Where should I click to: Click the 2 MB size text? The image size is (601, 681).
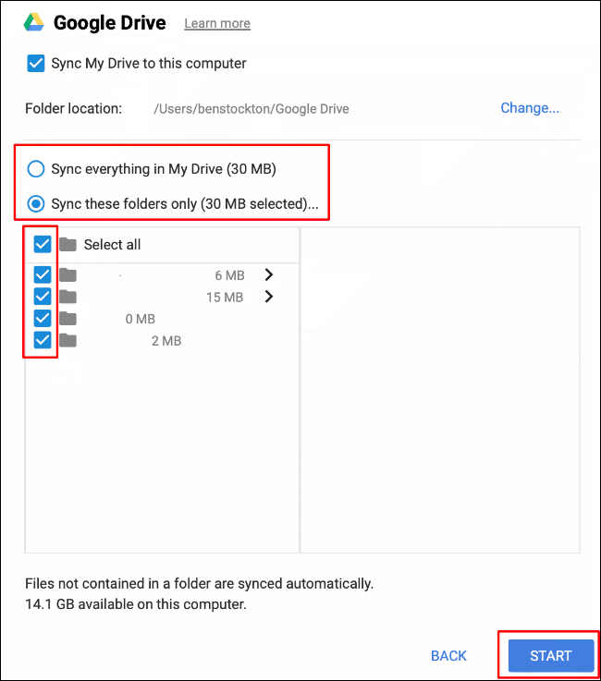pyautogui.click(x=166, y=341)
